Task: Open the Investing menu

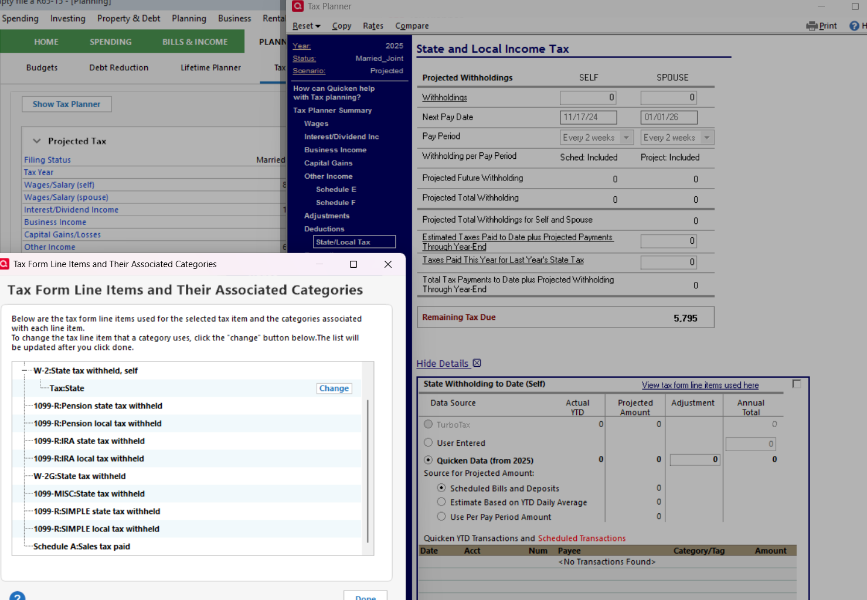Action: (x=68, y=18)
